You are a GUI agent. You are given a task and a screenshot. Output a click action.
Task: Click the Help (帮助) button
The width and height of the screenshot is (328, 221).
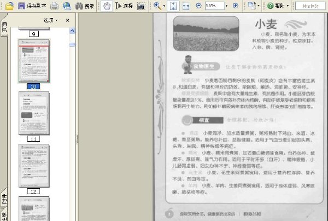(276, 6)
